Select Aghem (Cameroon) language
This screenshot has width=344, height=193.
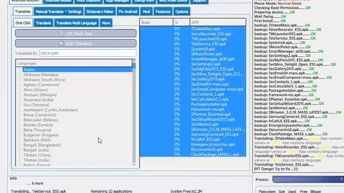pos(41,85)
